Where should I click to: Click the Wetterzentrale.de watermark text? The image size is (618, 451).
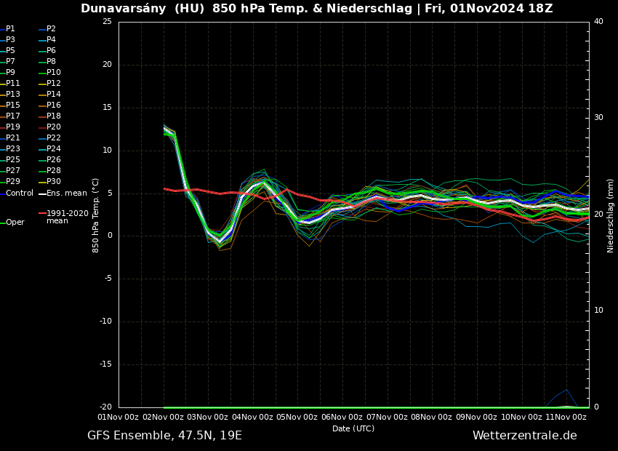coord(524,436)
